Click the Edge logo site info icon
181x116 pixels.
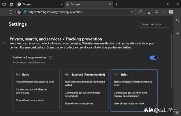tap(25, 12)
